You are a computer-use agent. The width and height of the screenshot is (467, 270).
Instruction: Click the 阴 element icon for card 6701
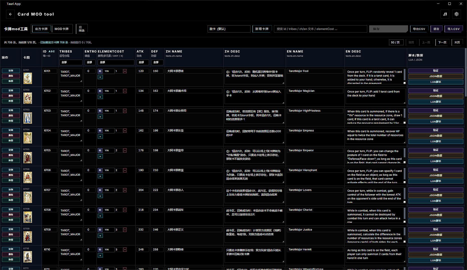tap(100, 71)
